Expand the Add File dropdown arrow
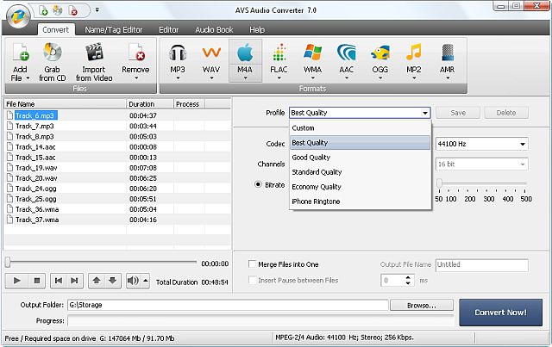Image resolution: width=552 pixels, height=347 pixels. (x=28, y=78)
